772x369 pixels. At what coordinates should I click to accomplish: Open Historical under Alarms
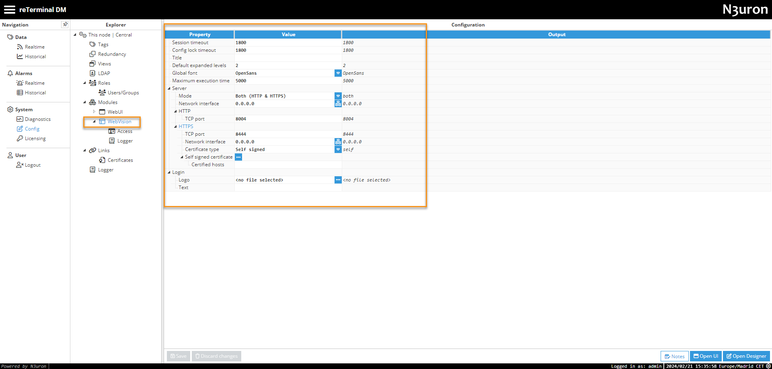[x=35, y=93]
